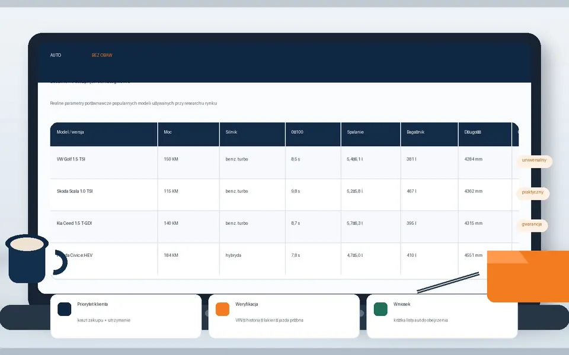
Task: Click the '140 KM' power value
Action: [x=171, y=224]
